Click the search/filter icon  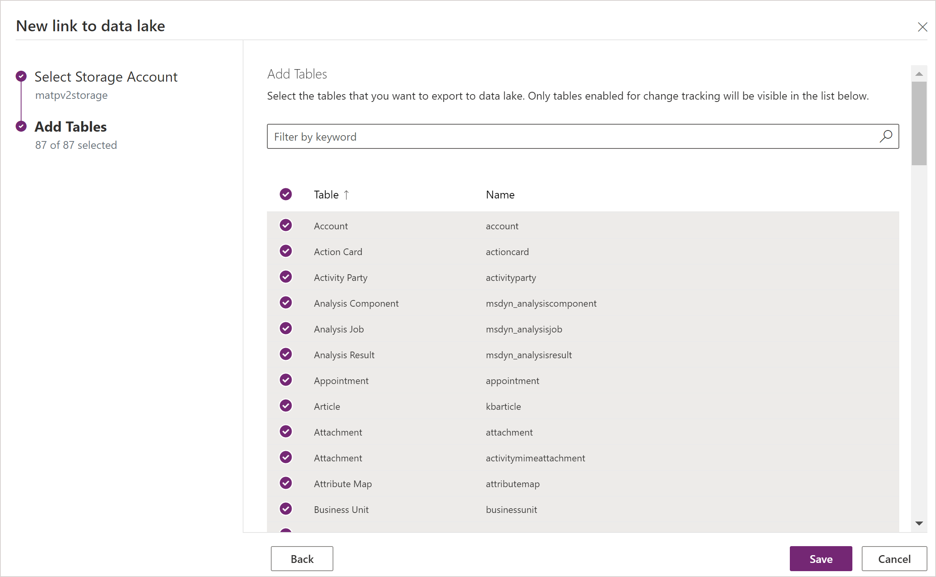click(x=886, y=136)
